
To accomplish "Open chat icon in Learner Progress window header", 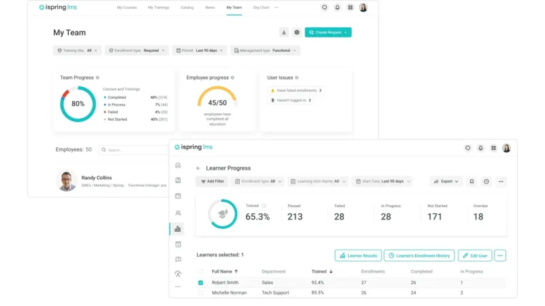I will pos(467,148).
